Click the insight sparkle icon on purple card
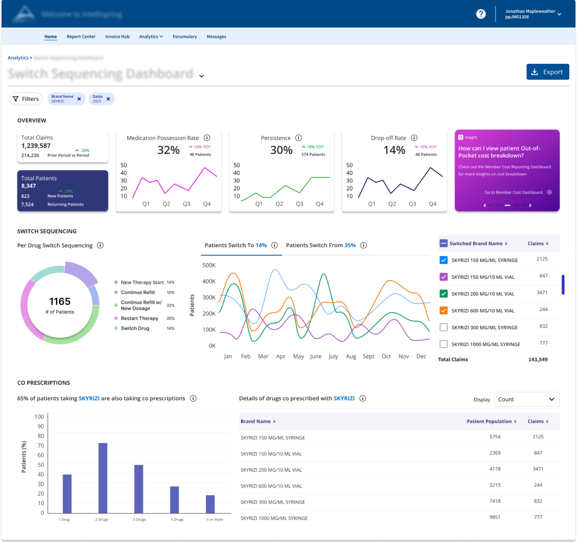Viewport: 577px width, 543px height. point(461,137)
